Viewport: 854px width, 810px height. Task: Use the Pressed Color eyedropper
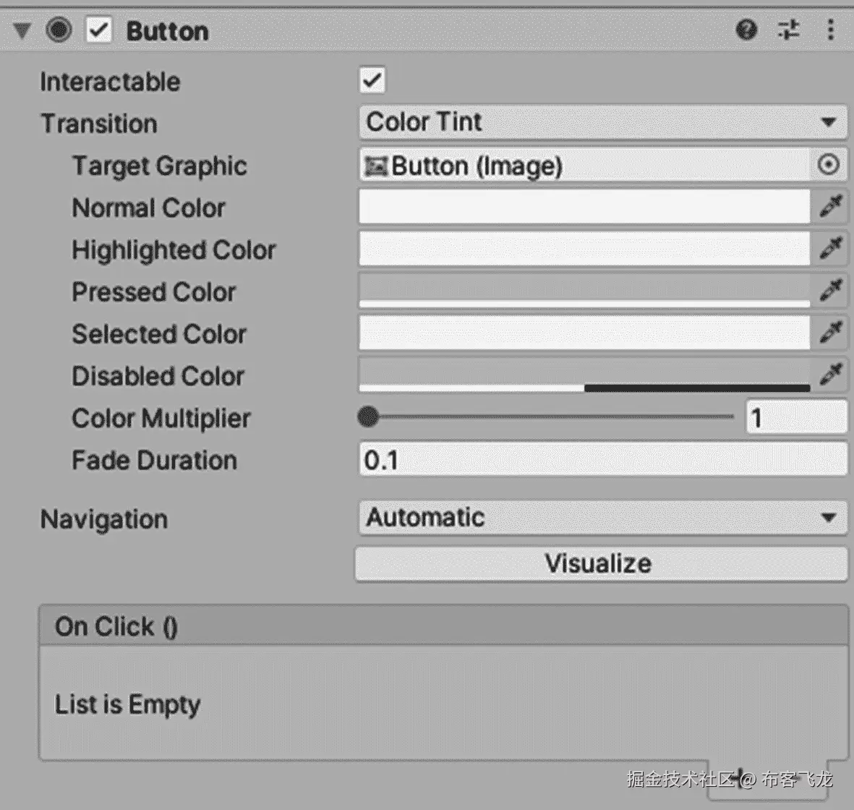[831, 290]
